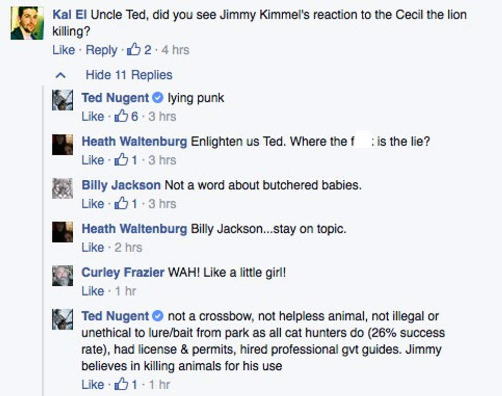This screenshot has height=396, width=502.
Task: Click thumbs-up icon on Heath Waltenburg's 'Enlighten us' reply
Action: pyautogui.click(x=121, y=160)
